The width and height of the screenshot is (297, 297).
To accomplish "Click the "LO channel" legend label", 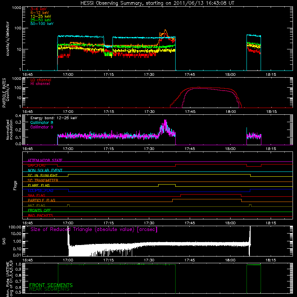I will [41, 80].
